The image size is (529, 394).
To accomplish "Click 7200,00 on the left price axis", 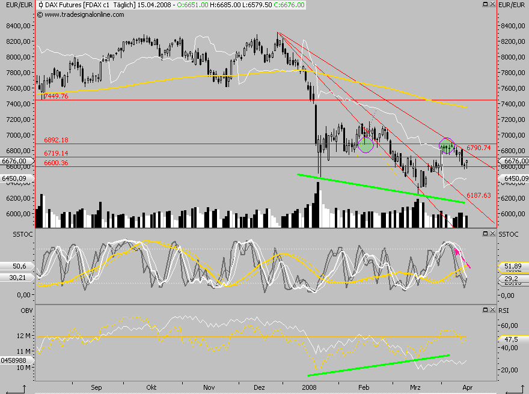I will tap(18, 120).
